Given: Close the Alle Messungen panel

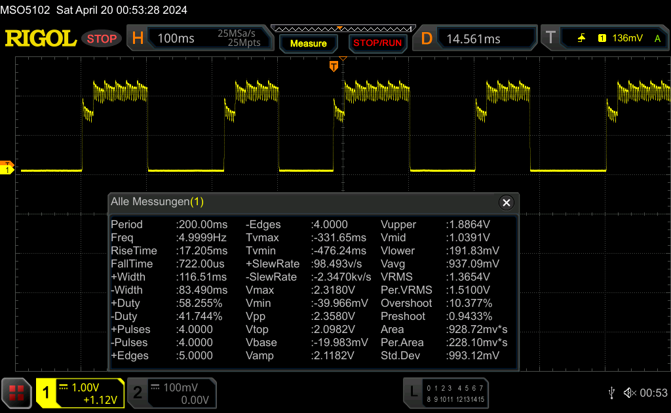Looking at the screenshot, I should tap(507, 203).
